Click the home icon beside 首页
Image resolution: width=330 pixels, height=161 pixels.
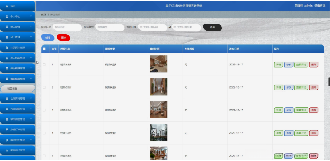coord(7,6)
